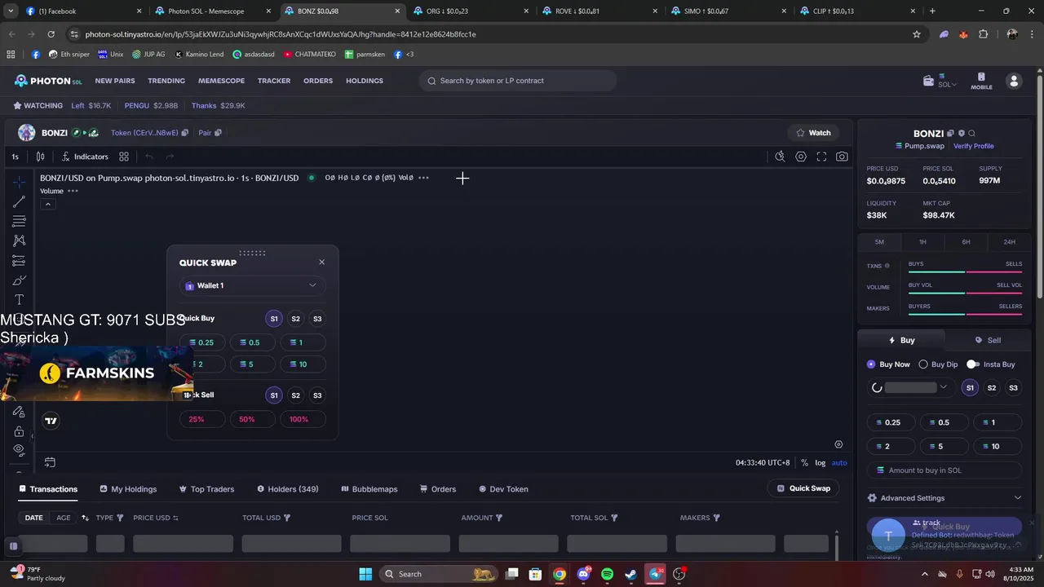
Task: Select the Text annotation tool
Action: click(19, 300)
